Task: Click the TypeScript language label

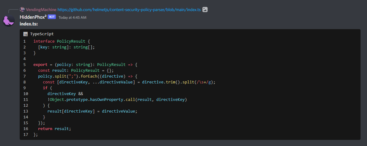Action: pos(42,34)
